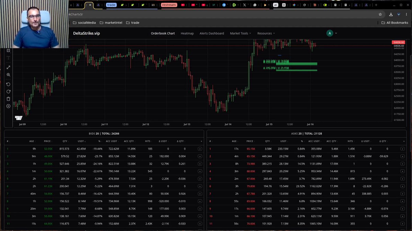The width and height of the screenshot is (412, 231).
Task: Open browser downloads
Action: 391,14
